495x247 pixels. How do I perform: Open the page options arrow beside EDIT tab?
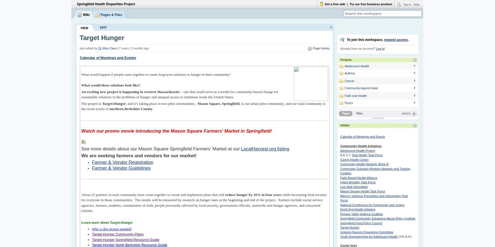331,28
